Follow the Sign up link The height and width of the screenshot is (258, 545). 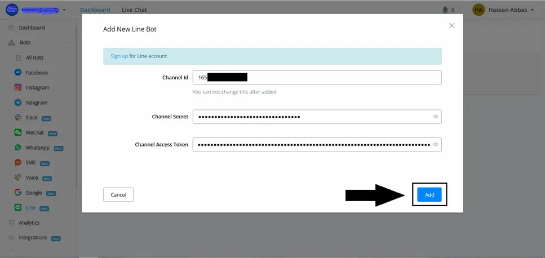119,56
